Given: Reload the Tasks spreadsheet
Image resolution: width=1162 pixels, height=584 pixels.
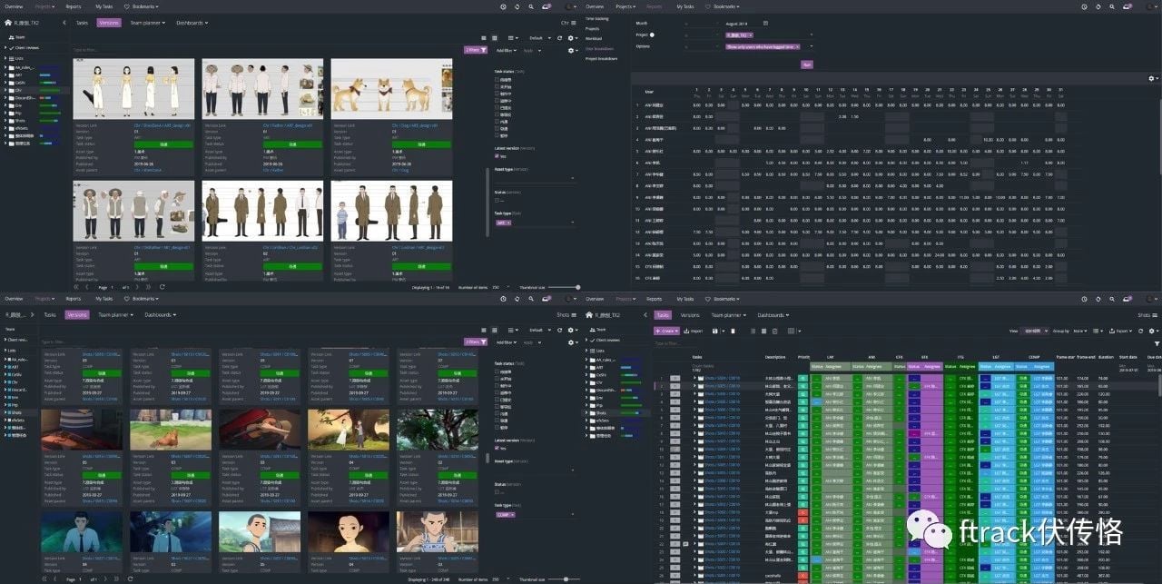Looking at the screenshot, I should [x=1140, y=331].
